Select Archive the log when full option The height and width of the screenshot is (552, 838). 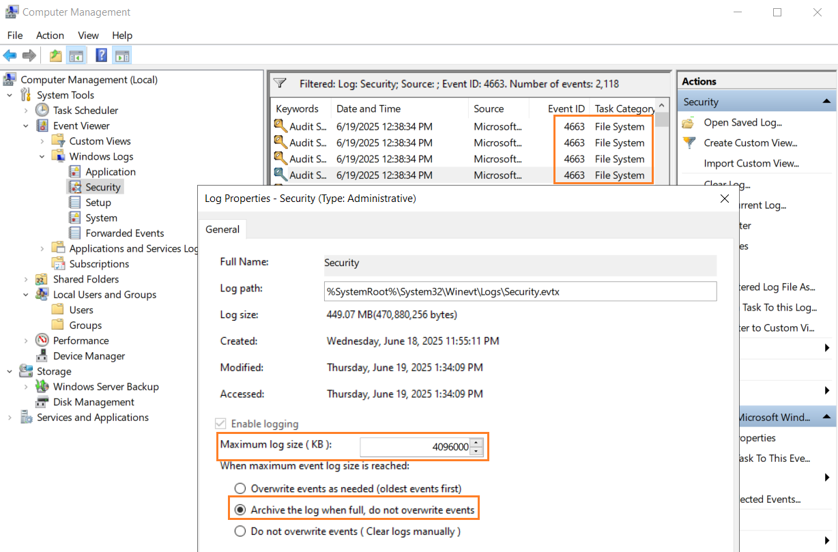coord(240,510)
